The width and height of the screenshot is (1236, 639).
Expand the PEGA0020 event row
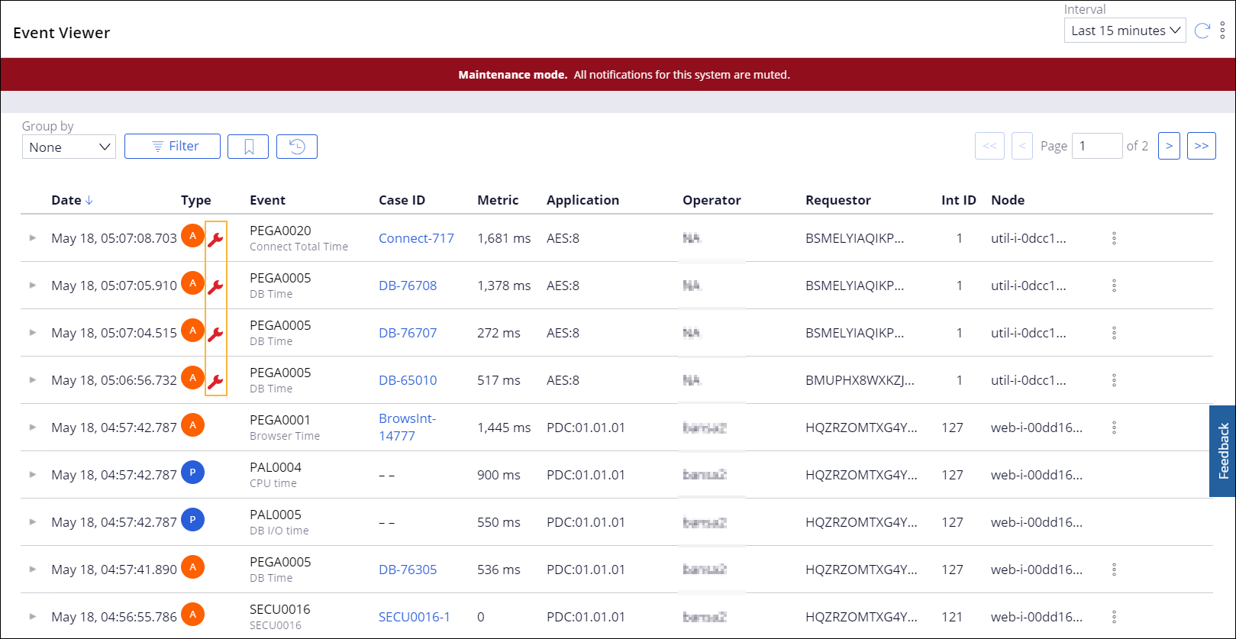33,238
